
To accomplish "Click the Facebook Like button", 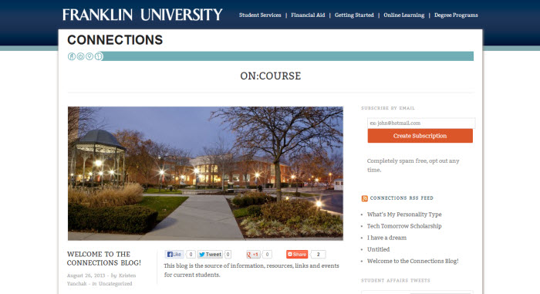I will 174,255.
